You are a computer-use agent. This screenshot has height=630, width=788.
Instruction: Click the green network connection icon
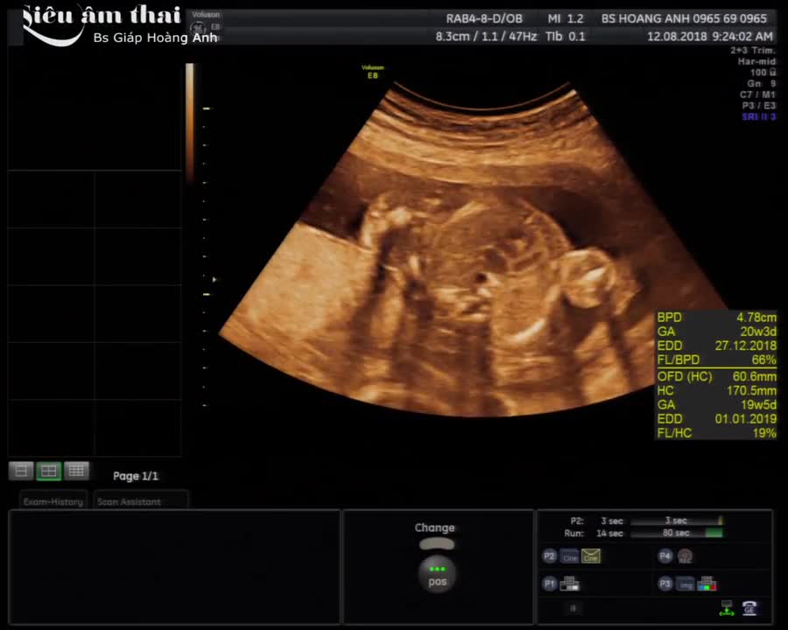[x=727, y=608]
